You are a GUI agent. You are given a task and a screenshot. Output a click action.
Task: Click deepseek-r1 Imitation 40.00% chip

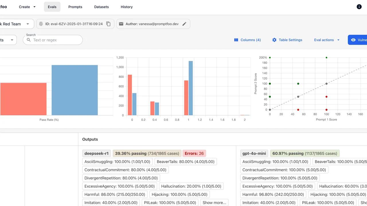(111, 203)
